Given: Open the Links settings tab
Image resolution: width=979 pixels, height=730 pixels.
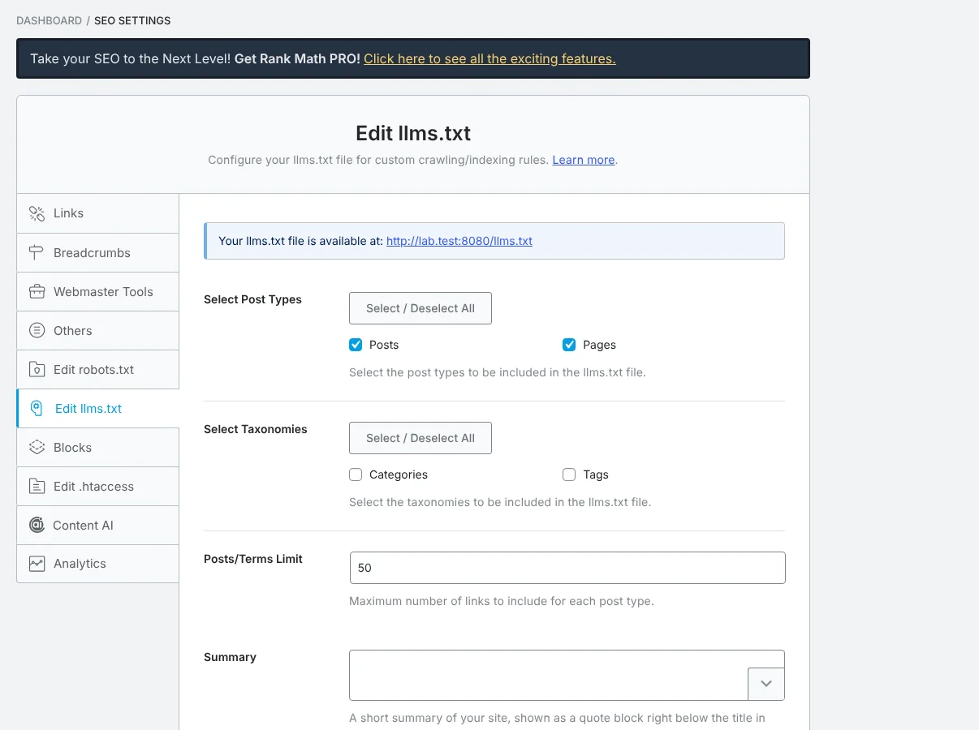Looking at the screenshot, I should click(97, 213).
